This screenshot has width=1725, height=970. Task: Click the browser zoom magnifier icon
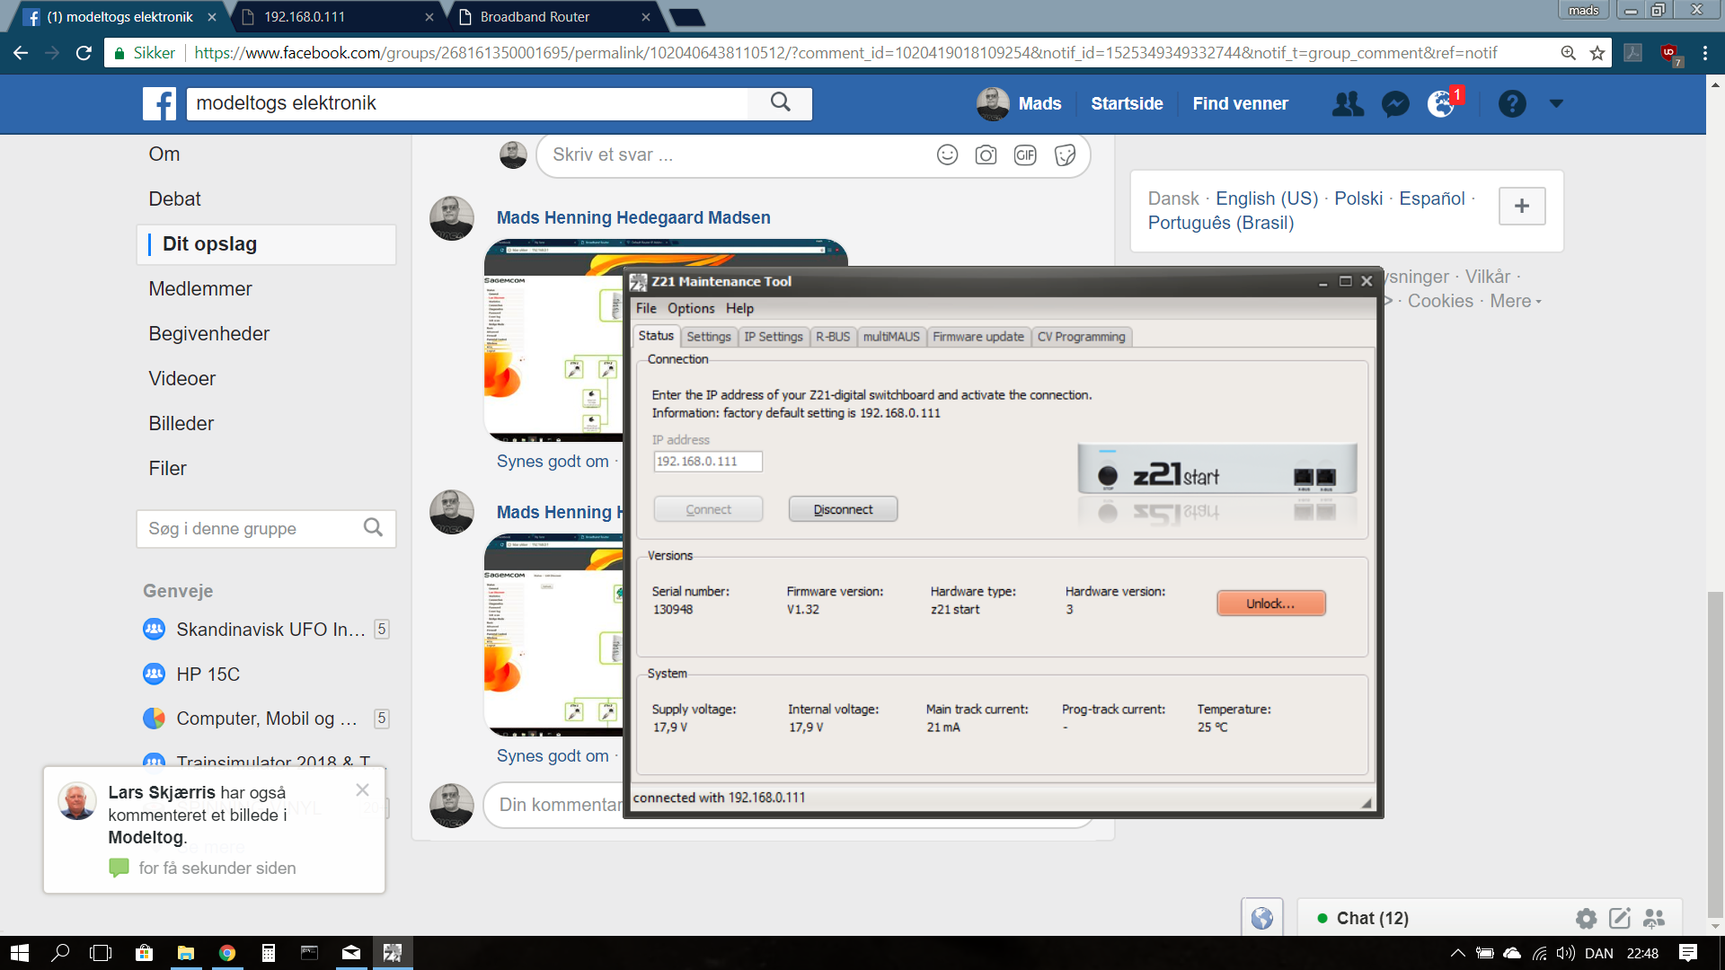point(1569,53)
